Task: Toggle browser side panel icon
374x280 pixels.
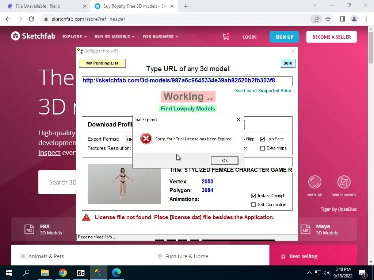Action: (343, 19)
